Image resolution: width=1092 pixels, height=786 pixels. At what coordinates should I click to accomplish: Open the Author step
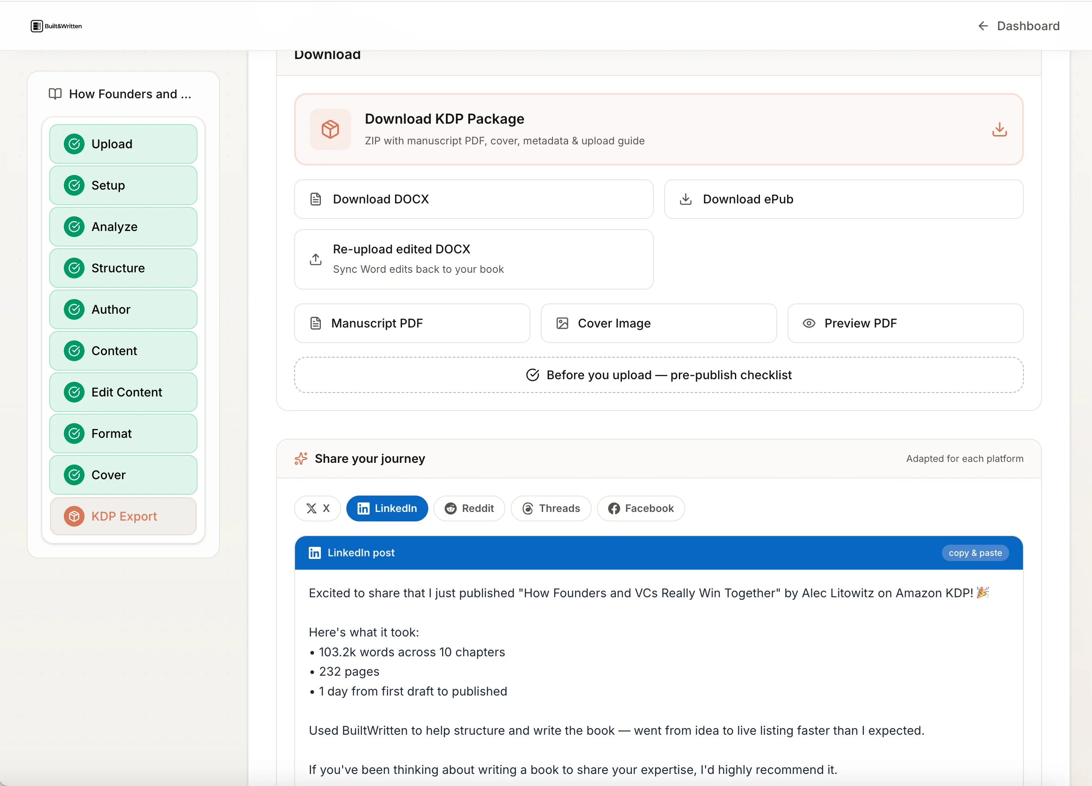(123, 309)
